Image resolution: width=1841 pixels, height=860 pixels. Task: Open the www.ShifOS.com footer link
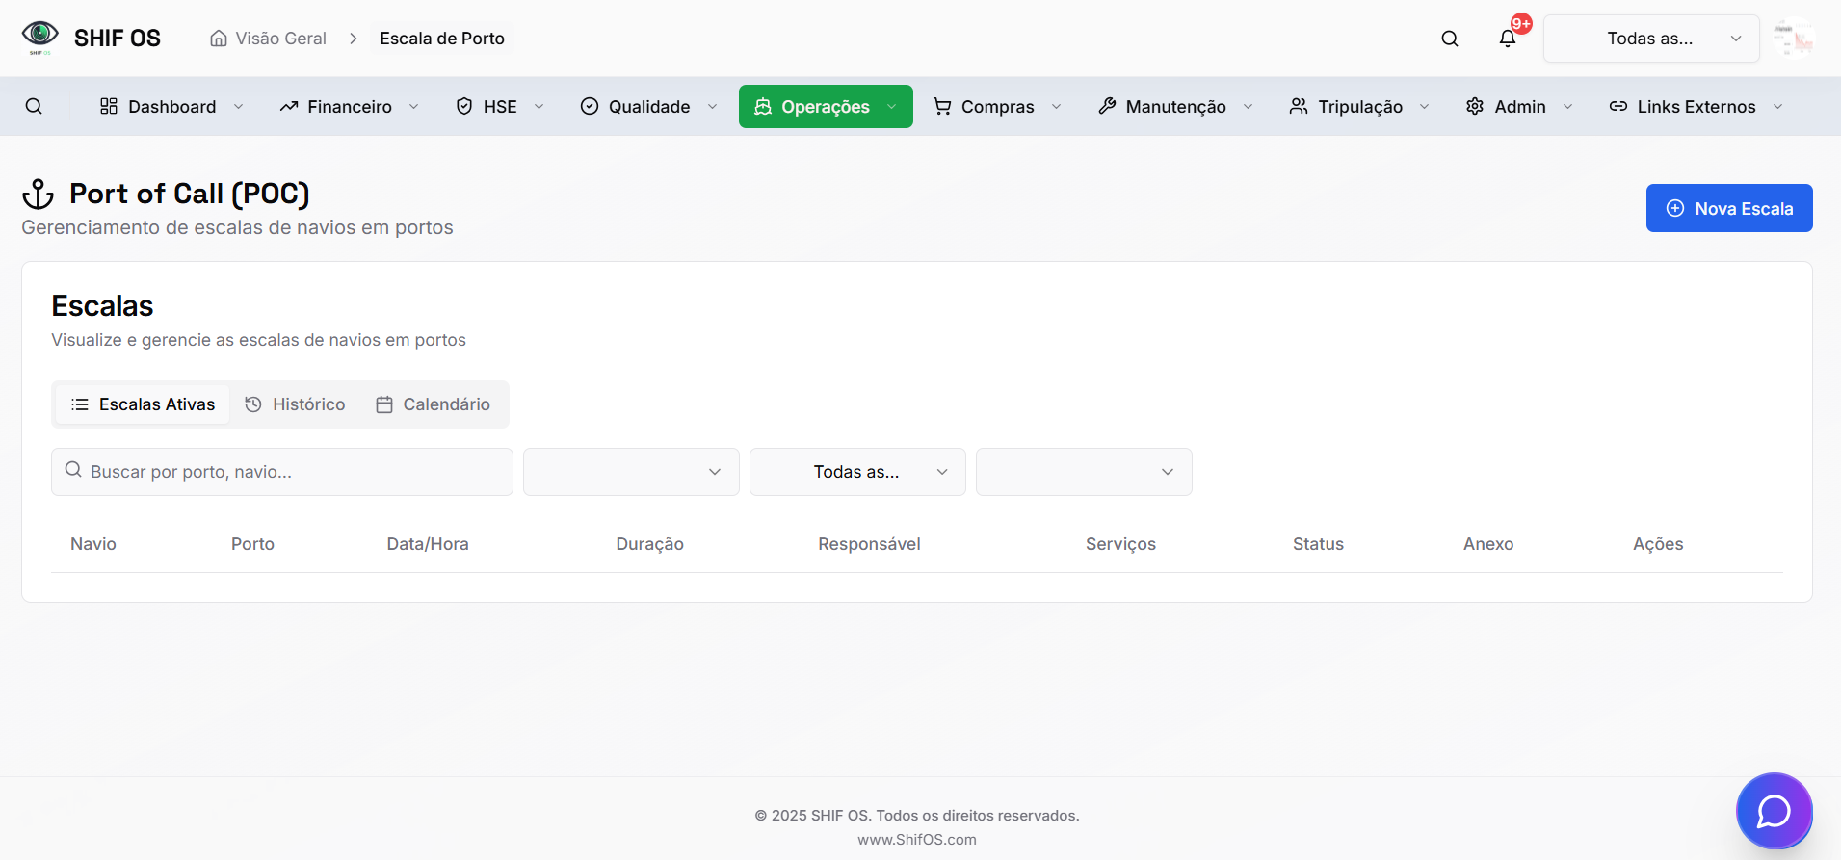917,840
